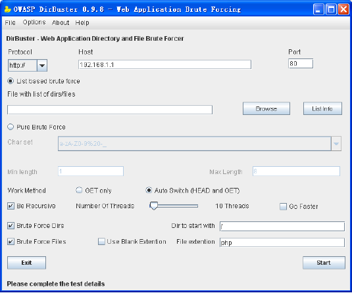Select GET only work method
Screen dimensions: 352x293
pos(79,191)
